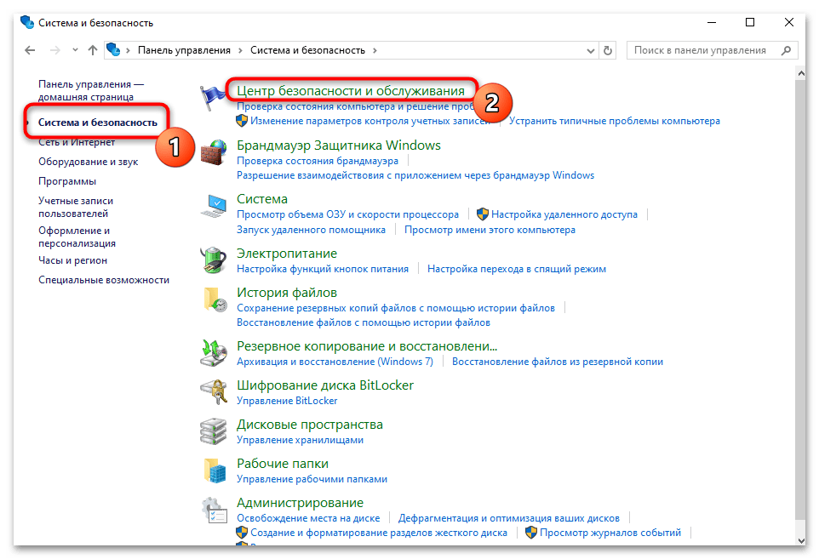Open 'Специальные возможности' category
The image size is (819, 559).
(x=104, y=280)
